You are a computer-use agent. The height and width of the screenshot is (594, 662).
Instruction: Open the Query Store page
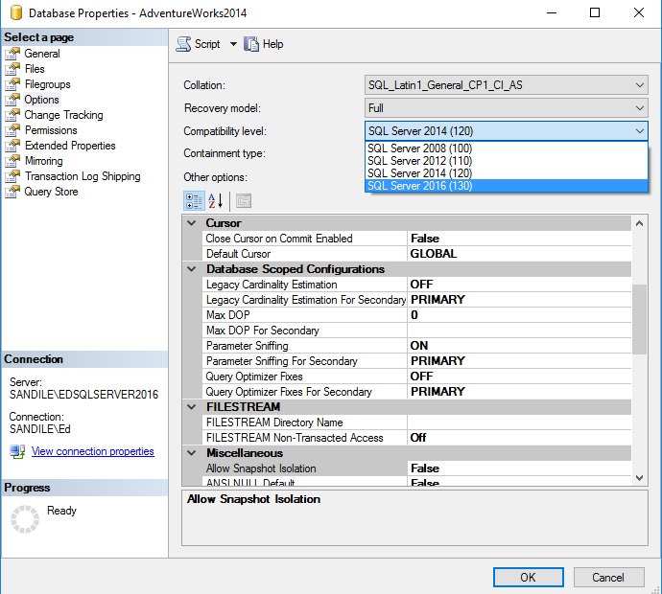point(51,192)
